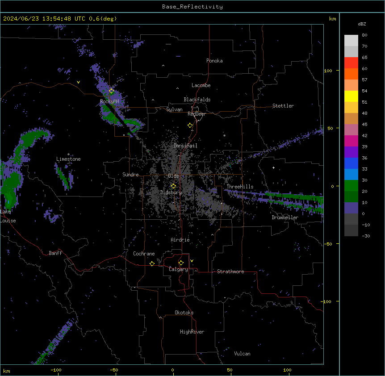Click the ThreeHills label
This screenshot has width=385, height=376.
click(240, 187)
